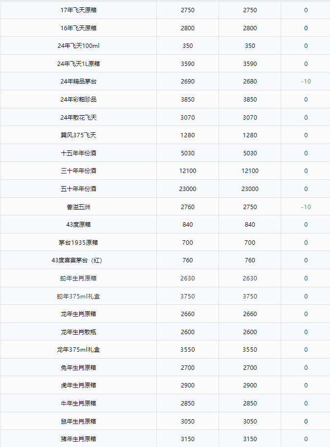The width and height of the screenshot is (330, 447).
Task: Click the 虎年生肖原箱 product name
Action: click(78, 385)
